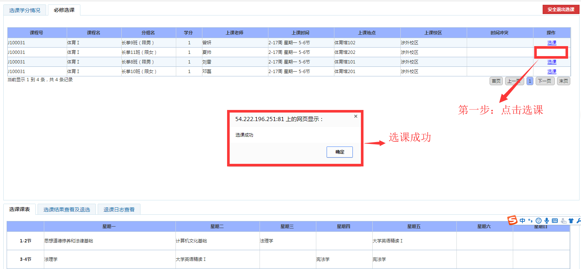The image size is (581, 269).
Task: Click the 星期六 timetable header
Action: tap(484, 227)
